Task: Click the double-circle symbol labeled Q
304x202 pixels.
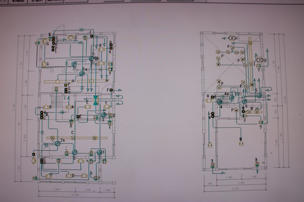Action: click(x=260, y=60)
